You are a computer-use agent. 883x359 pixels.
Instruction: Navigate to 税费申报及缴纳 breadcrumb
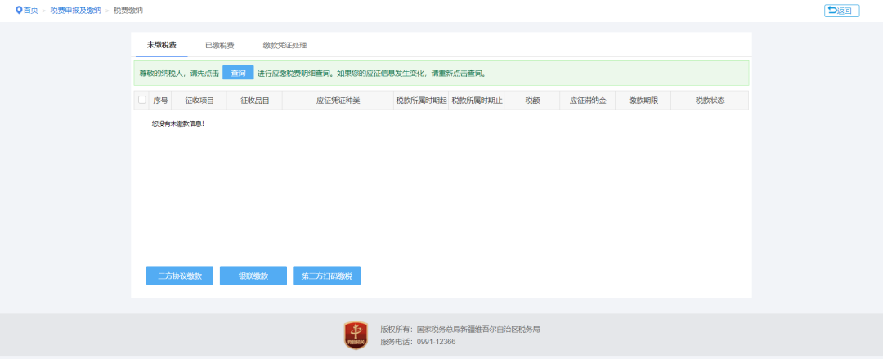(74, 10)
